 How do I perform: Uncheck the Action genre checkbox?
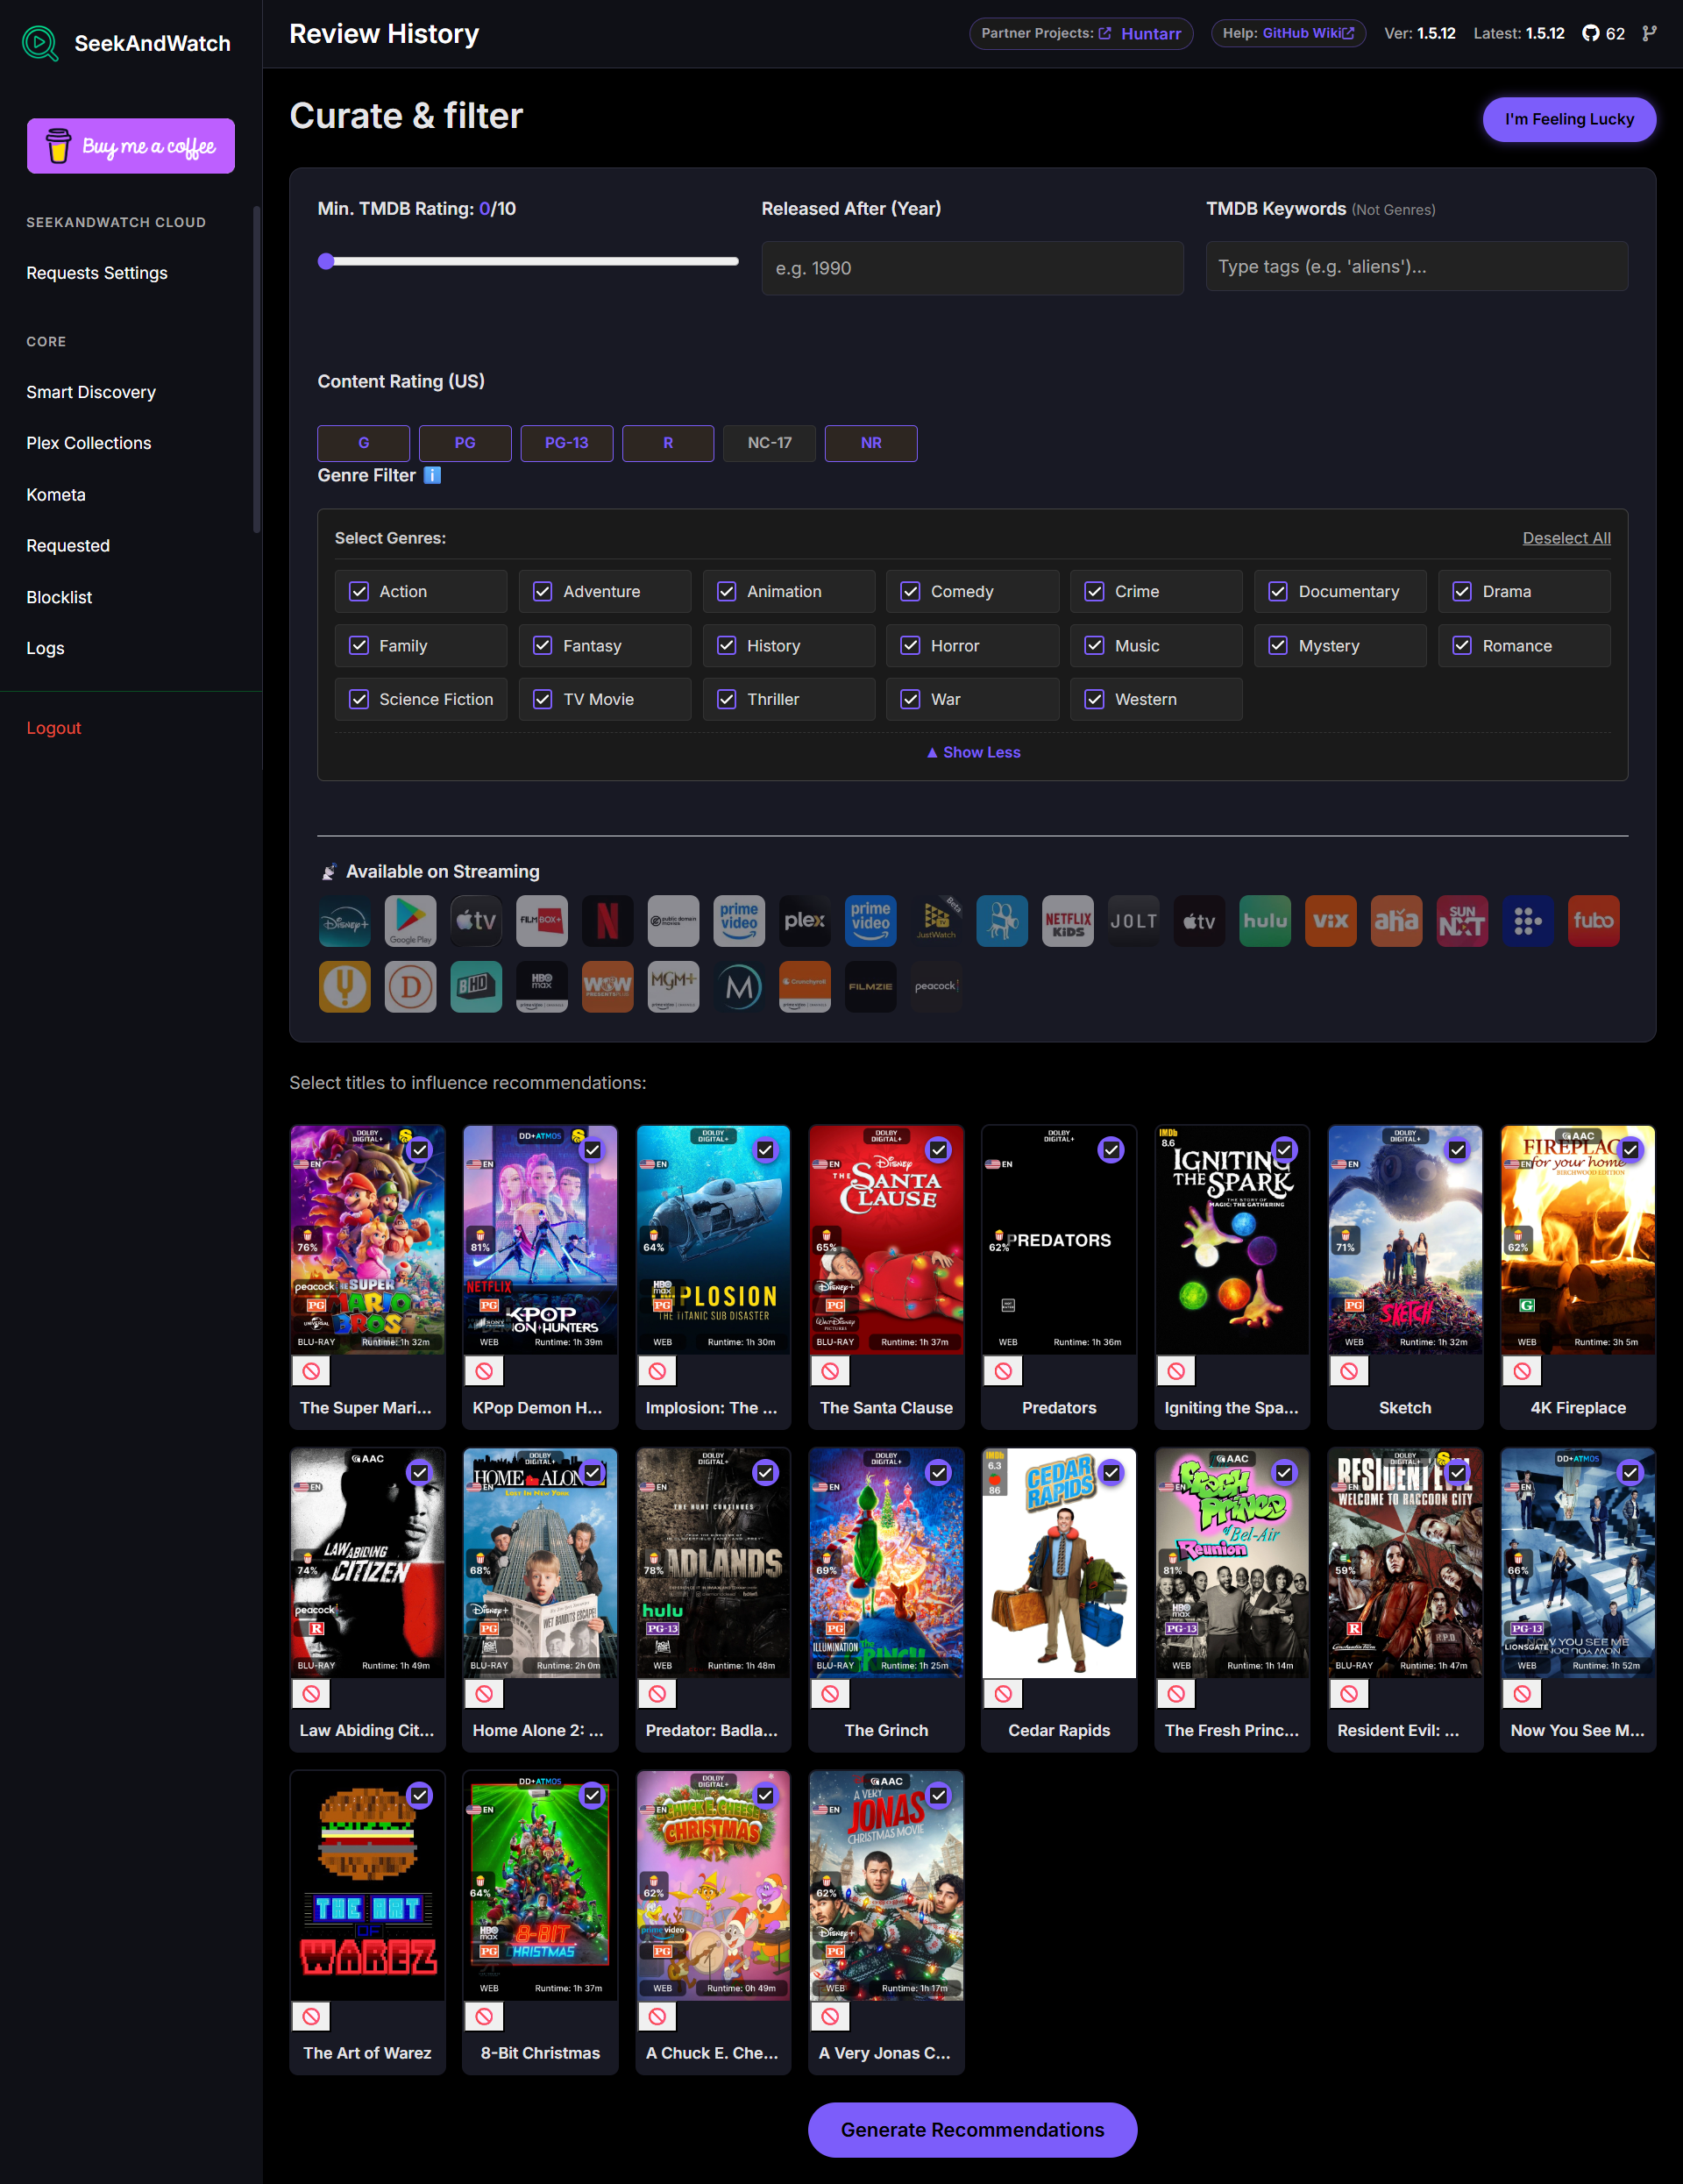pyautogui.click(x=359, y=591)
